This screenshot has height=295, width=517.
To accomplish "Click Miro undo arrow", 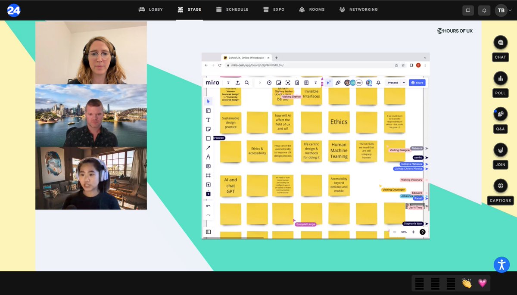I will point(208,206).
